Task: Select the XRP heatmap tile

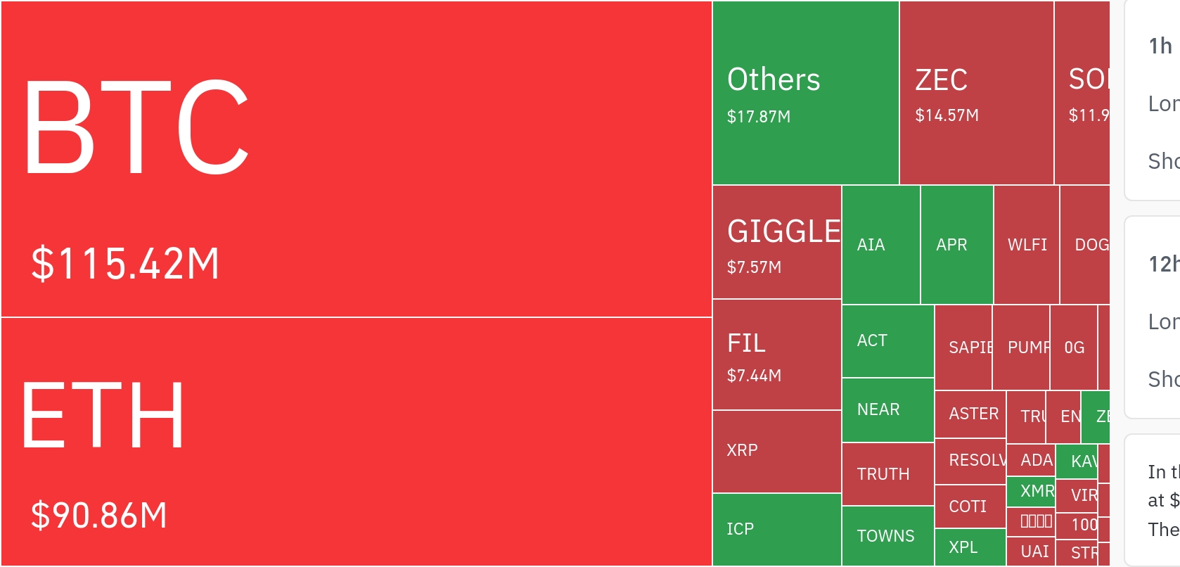Action: [x=776, y=452]
